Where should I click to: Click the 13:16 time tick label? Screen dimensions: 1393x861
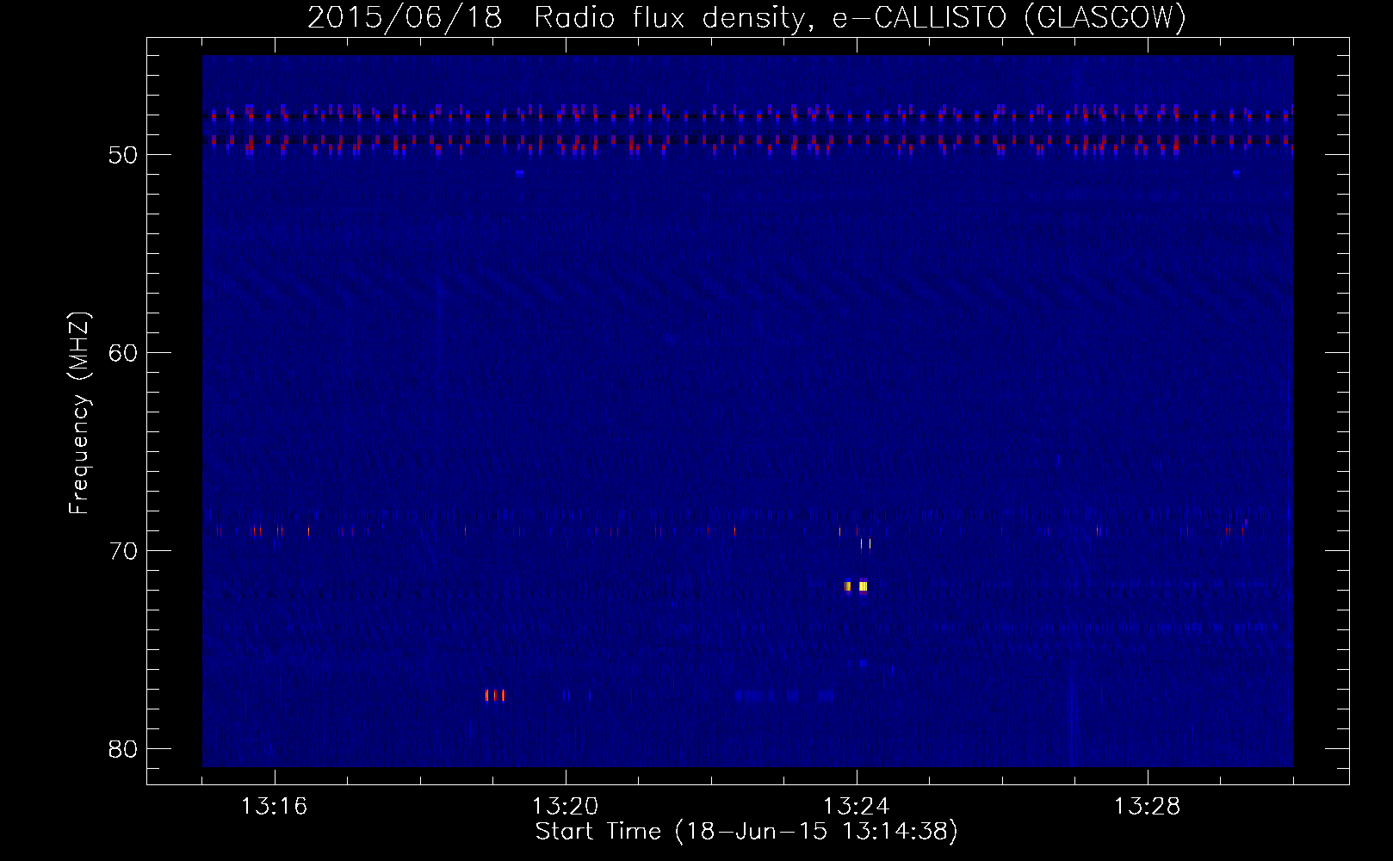click(x=275, y=807)
